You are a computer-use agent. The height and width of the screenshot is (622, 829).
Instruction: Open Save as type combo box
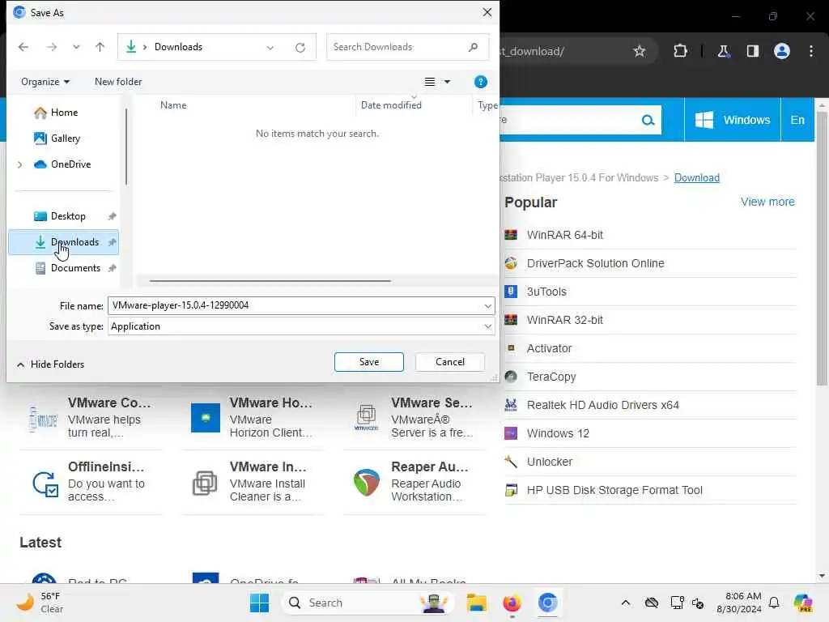pos(301,326)
